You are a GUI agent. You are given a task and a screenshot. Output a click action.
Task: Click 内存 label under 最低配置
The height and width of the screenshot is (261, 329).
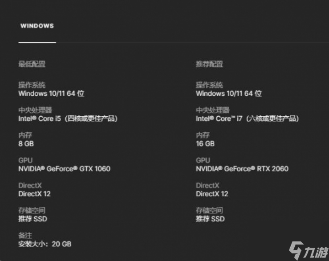[25, 135]
